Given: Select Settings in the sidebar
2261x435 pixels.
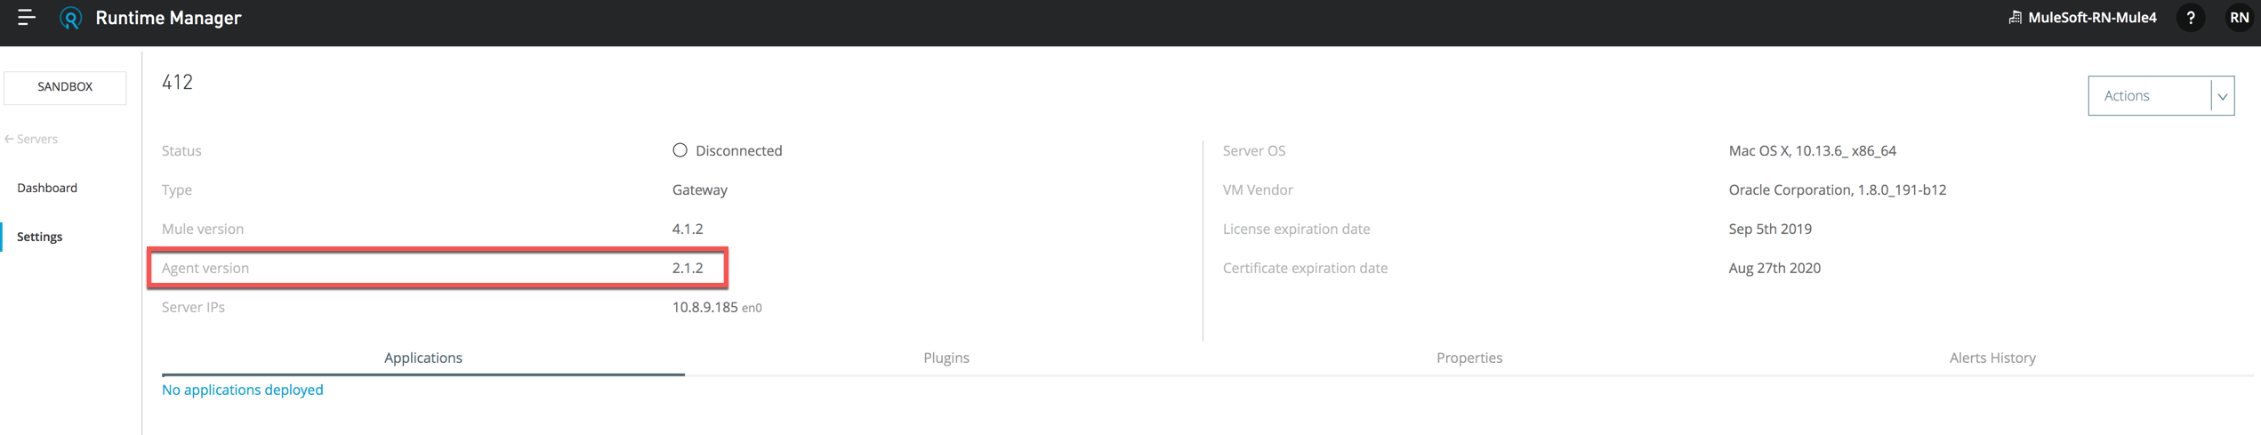Looking at the screenshot, I should pyautogui.click(x=40, y=237).
